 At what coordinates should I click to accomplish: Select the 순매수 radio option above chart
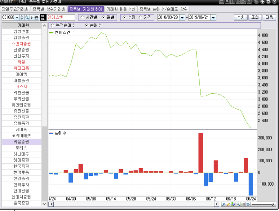(x=86, y=25)
